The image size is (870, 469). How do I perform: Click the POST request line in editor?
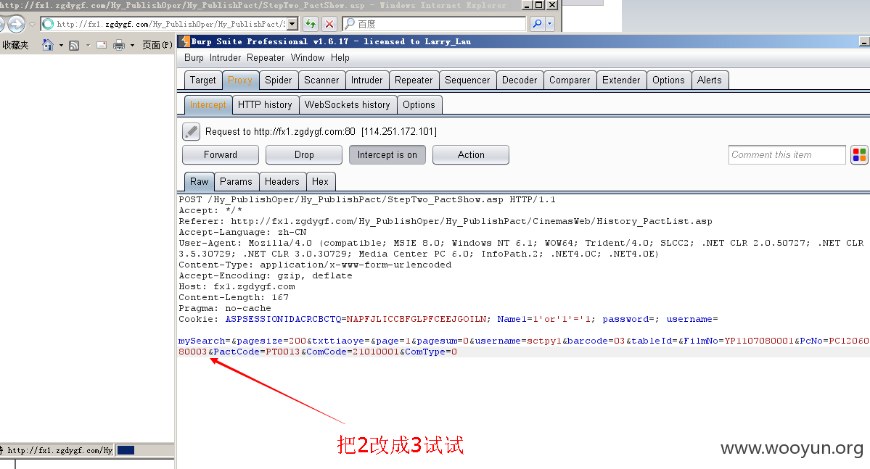click(x=366, y=199)
